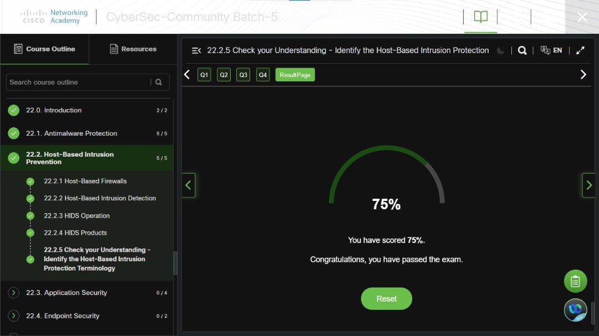Open 22.2.4 HIDS Products
This screenshot has height=336, width=599.
pyautogui.click(x=75, y=232)
